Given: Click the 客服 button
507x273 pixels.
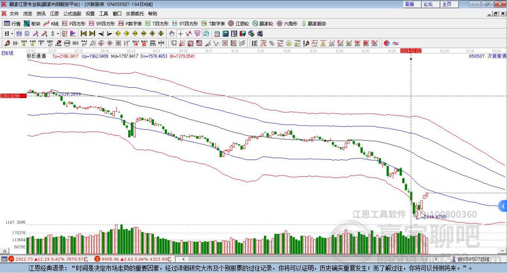Looking at the screenshot, I should (x=409, y=4).
